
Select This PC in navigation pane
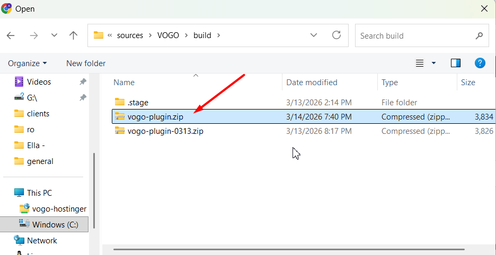[x=39, y=193]
